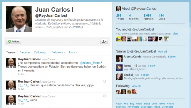Expand the Followers tab dropdown
Viewport: 191px width, 108px height.
tap(58, 52)
